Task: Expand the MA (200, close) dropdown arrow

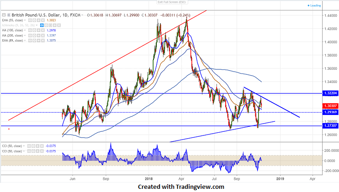Action: (25, 36)
